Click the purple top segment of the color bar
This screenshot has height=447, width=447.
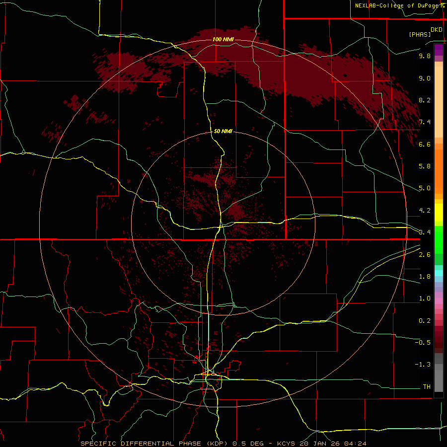pyautogui.click(x=439, y=50)
